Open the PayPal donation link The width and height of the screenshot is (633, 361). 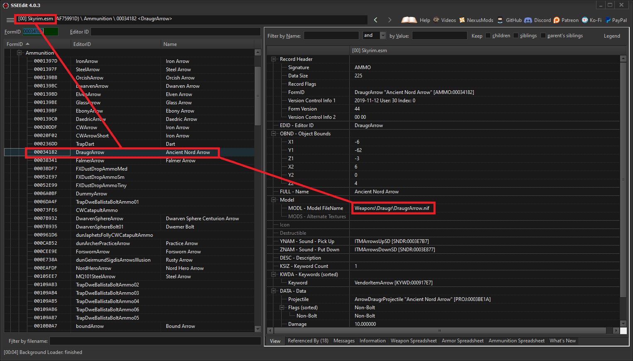[616, 20]
